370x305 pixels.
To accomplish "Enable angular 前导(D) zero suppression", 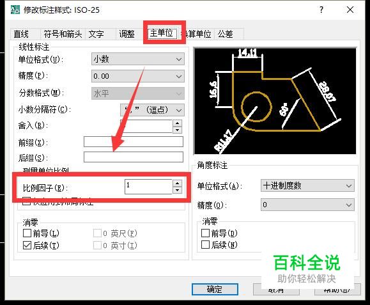I will [205, 233].
